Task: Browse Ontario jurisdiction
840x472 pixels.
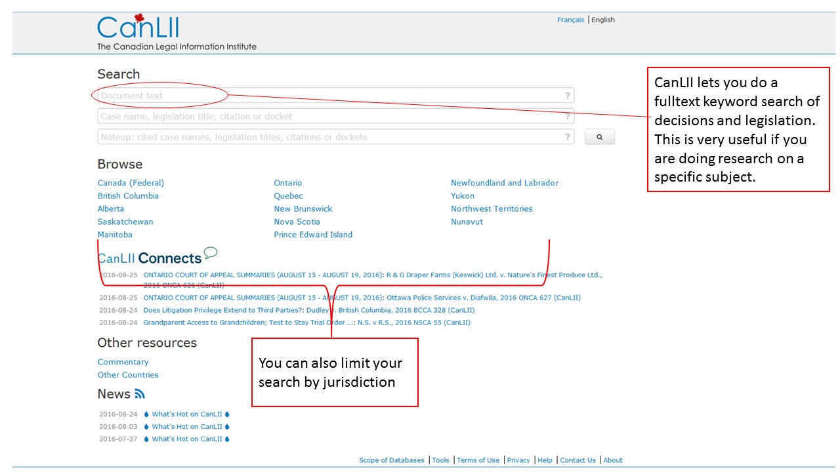Action: click(x=288, y=183)
